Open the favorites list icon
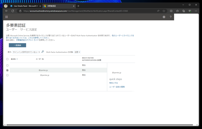The height and width of the screenshot is (129, 202). click(x=177, y=11)
